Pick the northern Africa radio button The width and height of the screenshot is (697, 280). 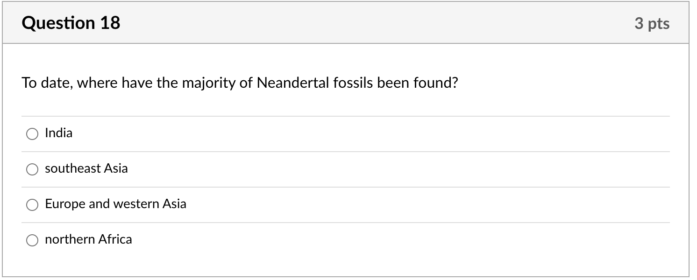click(32, 240)
